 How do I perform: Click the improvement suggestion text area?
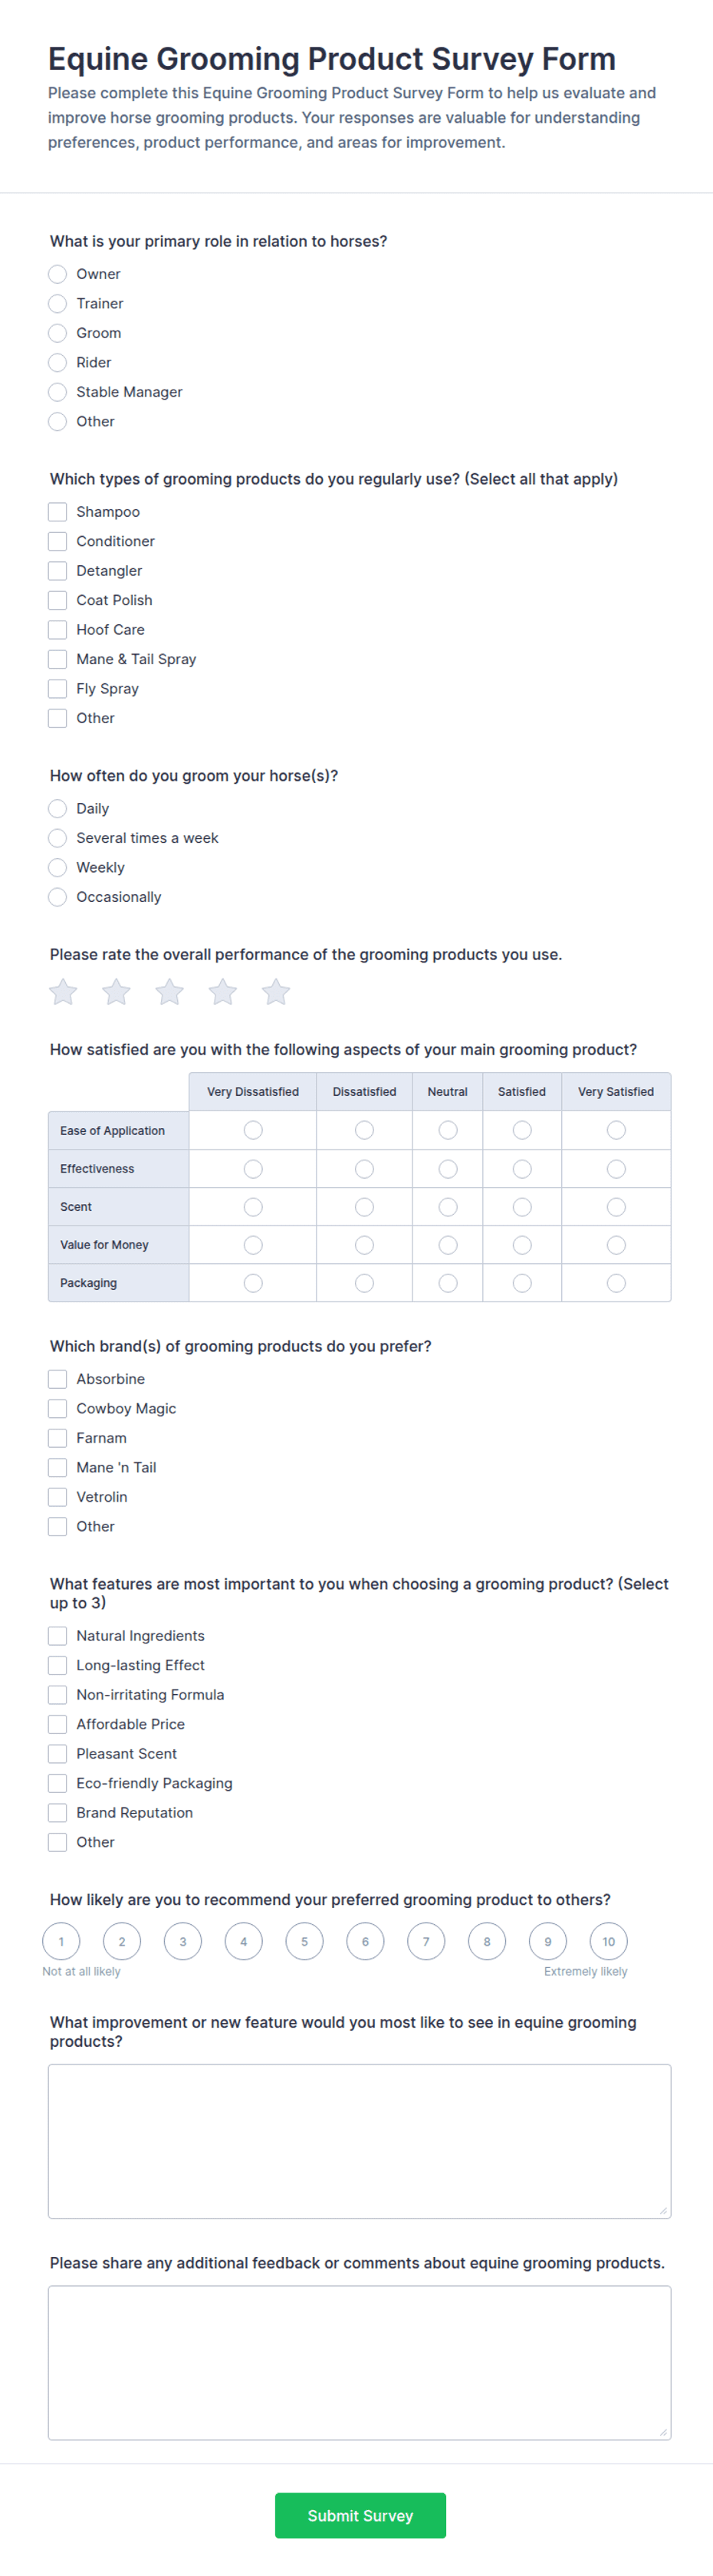[x=359, y=2141]
